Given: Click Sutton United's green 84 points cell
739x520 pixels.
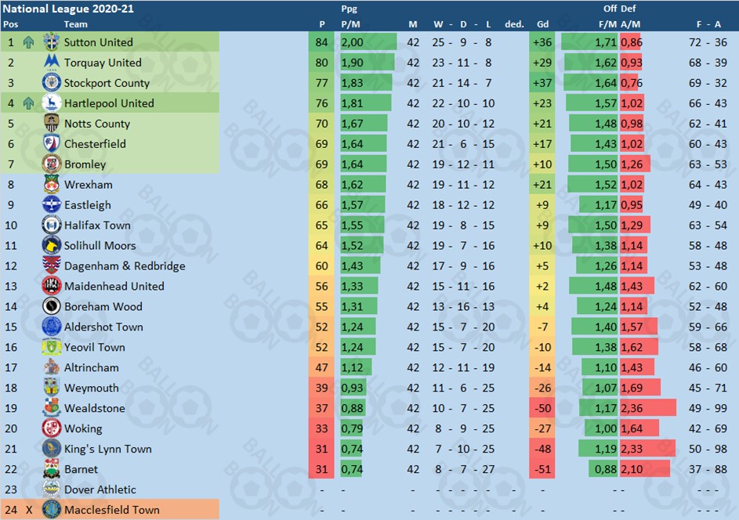Looking at the screenshot, I should [x=321, y=42].
